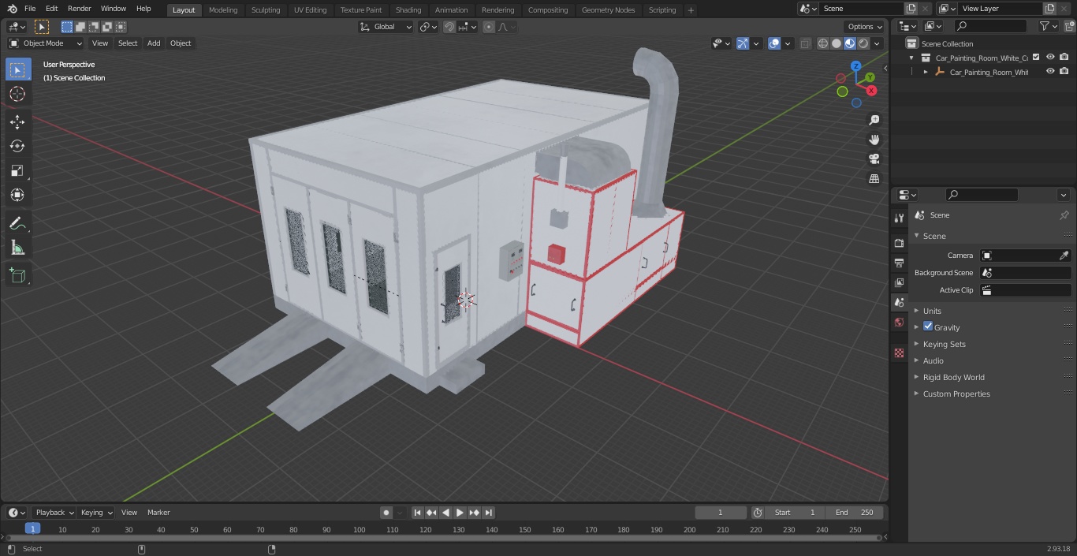Activate the Select Box tool

[x=17, y=70]
